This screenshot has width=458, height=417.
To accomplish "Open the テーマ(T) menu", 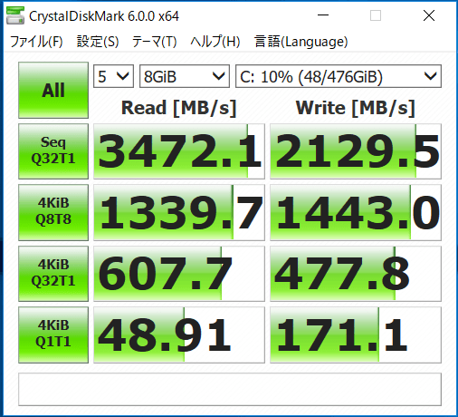I will (154, 42).
